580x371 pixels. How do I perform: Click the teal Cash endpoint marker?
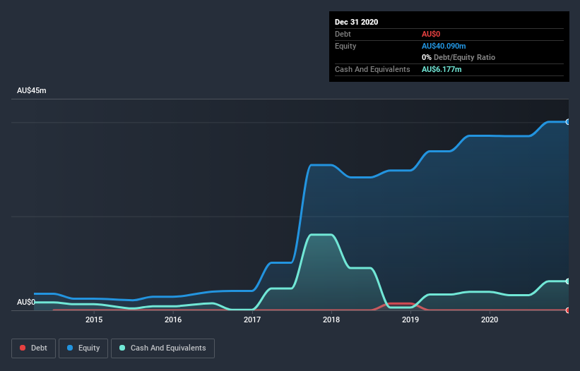click(568, 281)
